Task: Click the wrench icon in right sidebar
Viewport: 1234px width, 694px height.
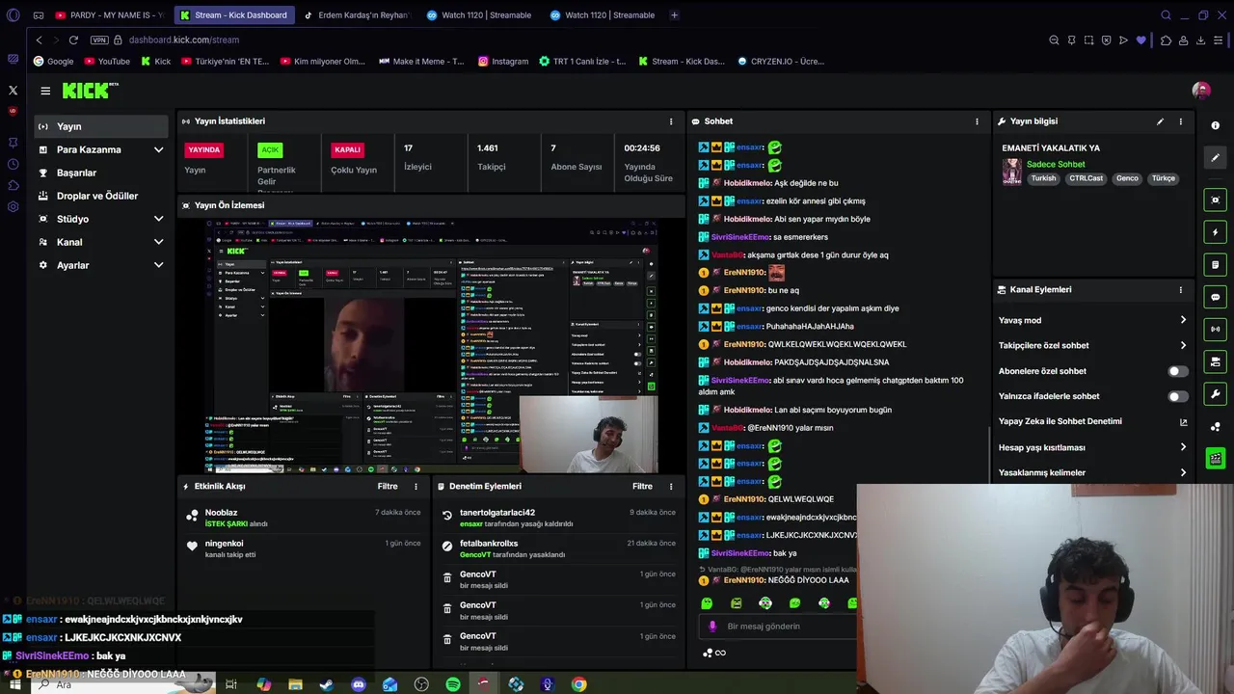Action: point(1215,394)
